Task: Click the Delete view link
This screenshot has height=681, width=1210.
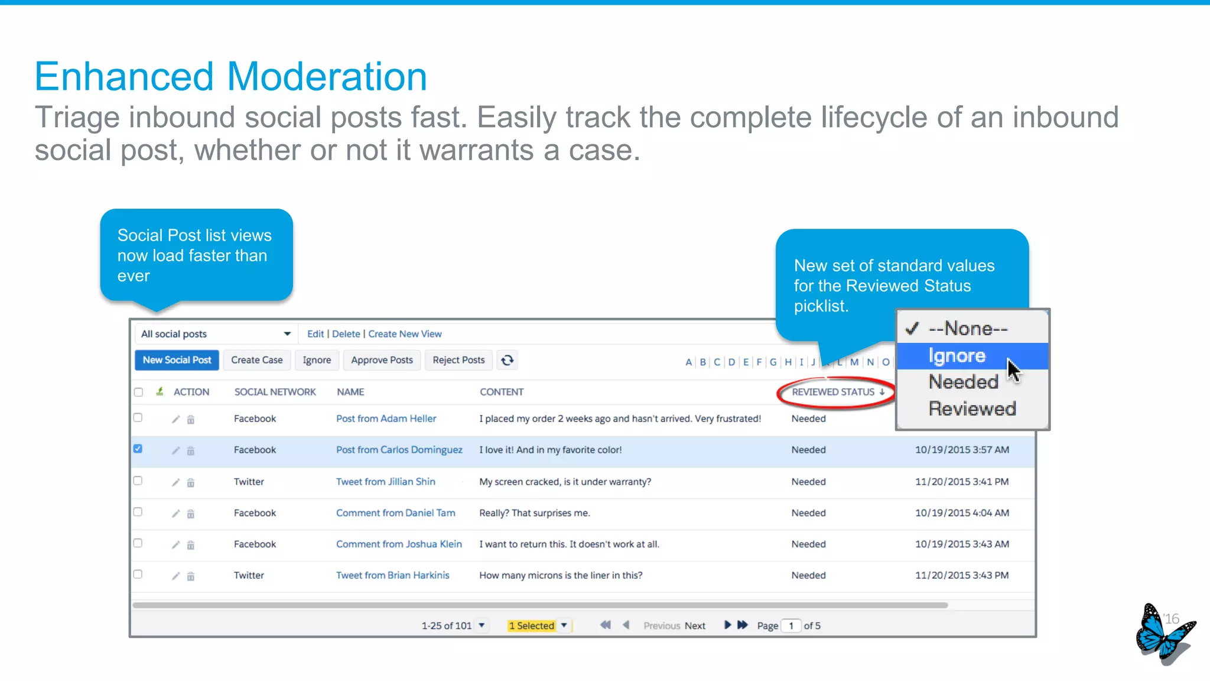Action: click(346, 334)
